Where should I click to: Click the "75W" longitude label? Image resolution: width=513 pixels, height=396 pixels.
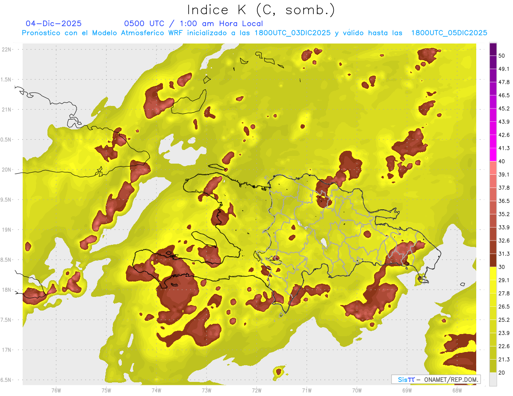click(106, 390)
